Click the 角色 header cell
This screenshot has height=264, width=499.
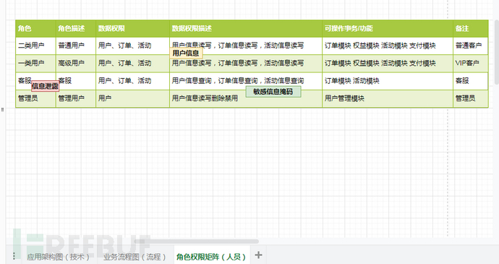(x=35, y=29)
